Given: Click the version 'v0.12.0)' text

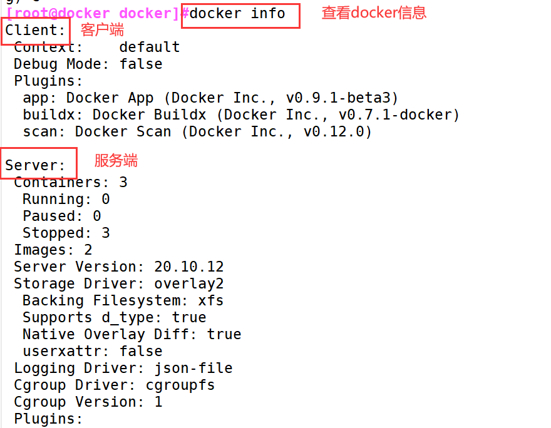Looking at the screenshot, I should 337,131.
